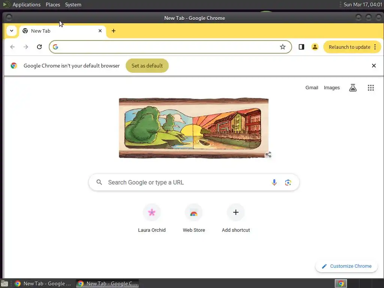Go back with the back arrow
This screenshot has width=384, height=288.
[12, 47]
